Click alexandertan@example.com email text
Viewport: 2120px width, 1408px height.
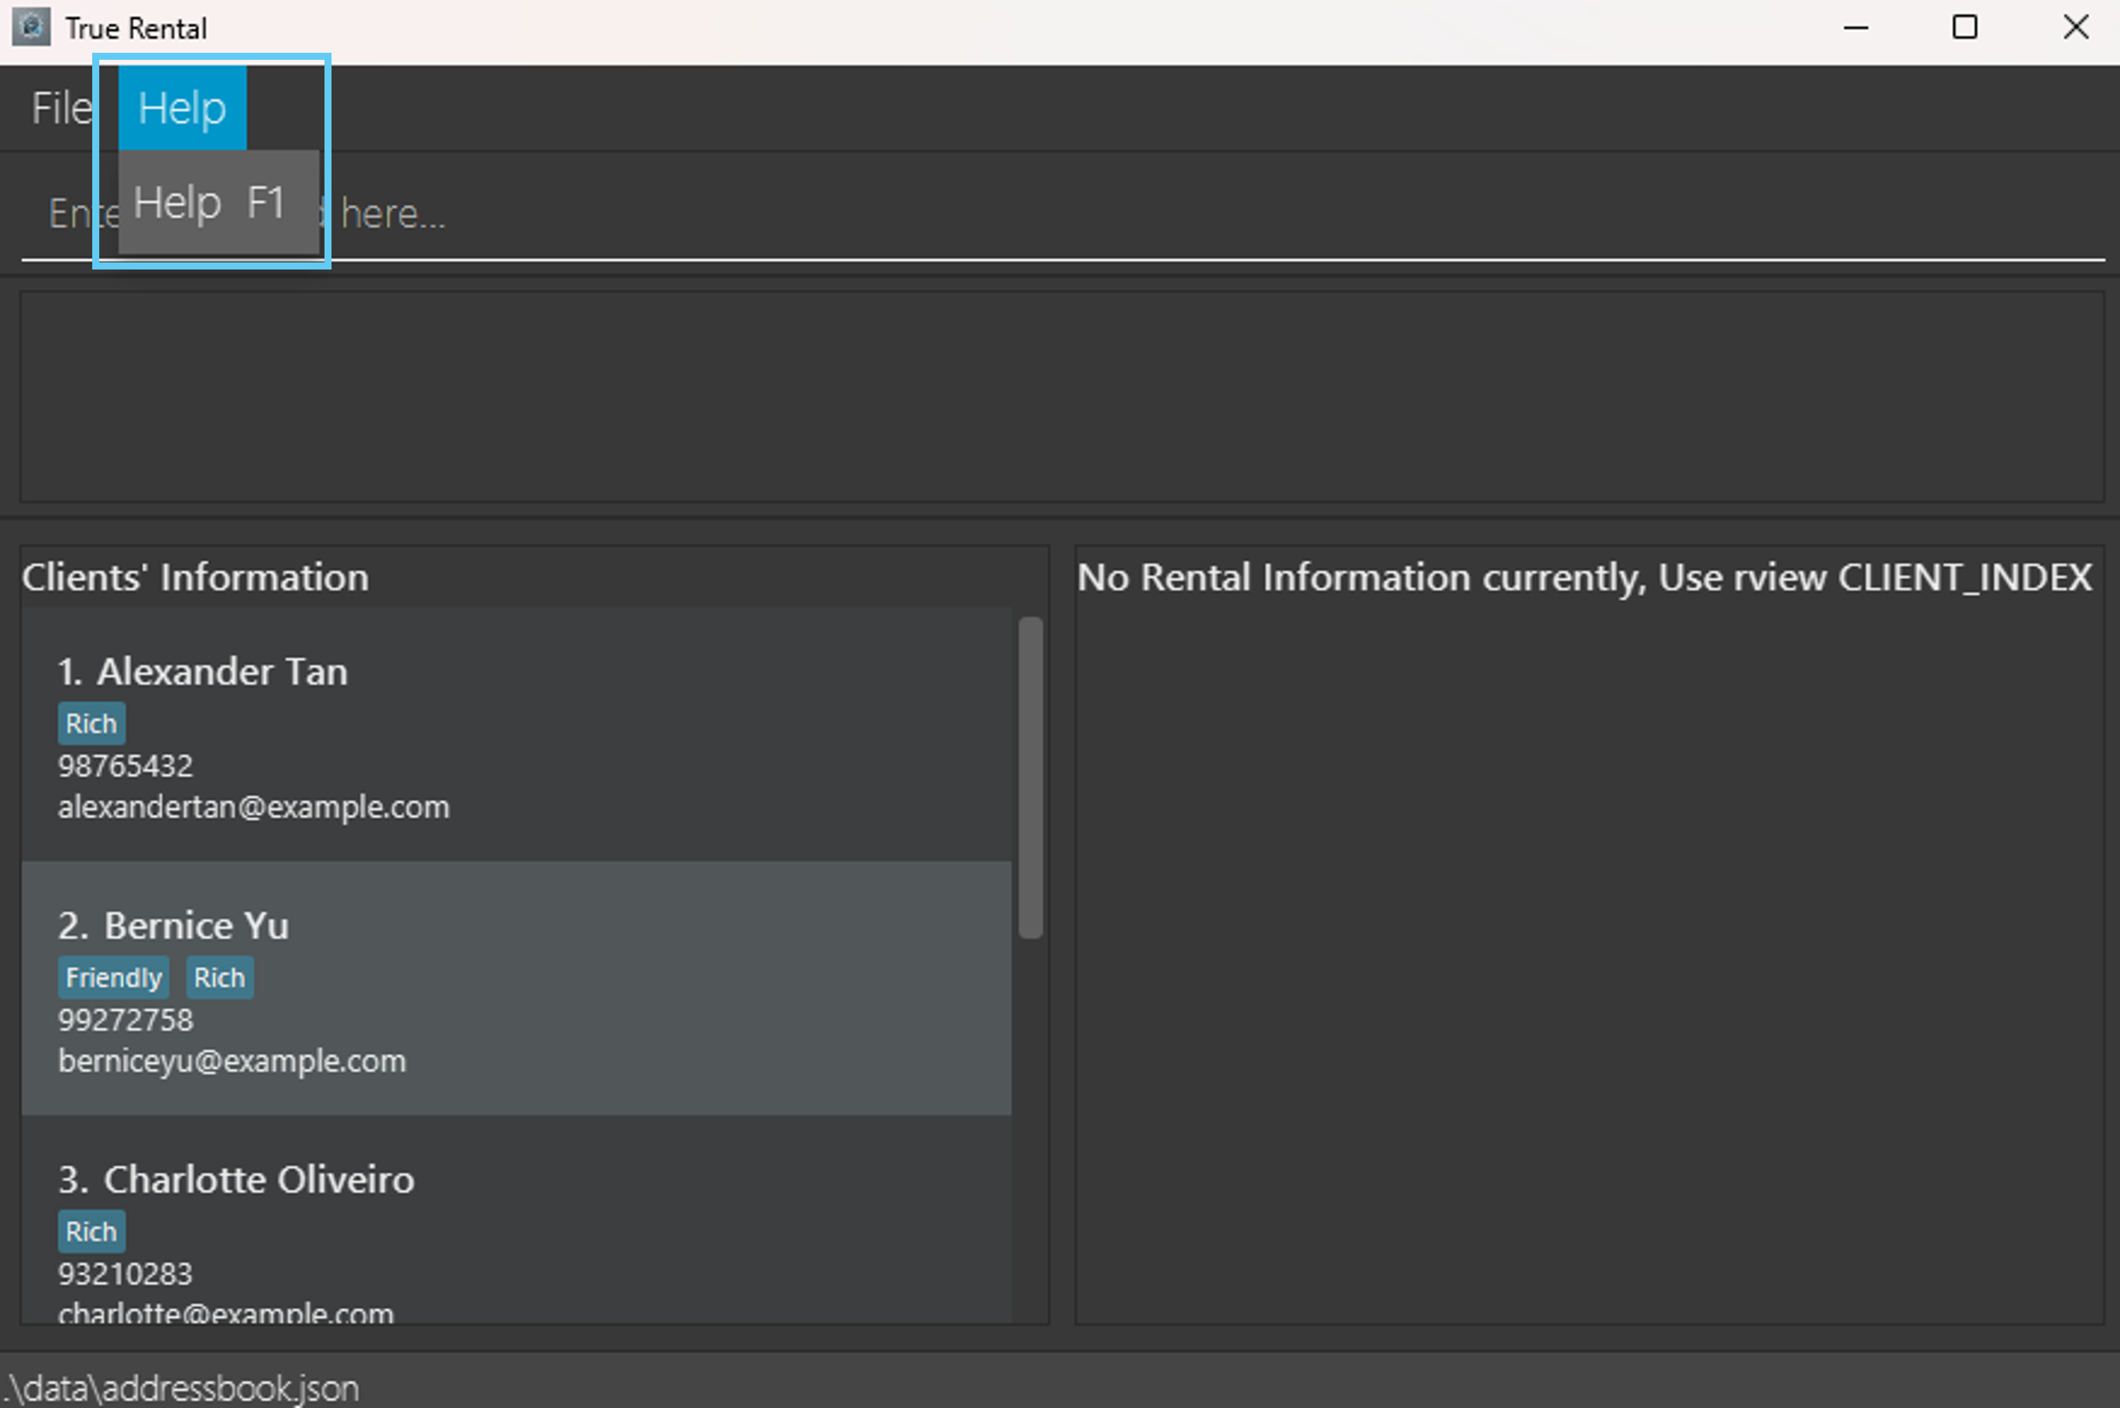(x=253, y=807)
